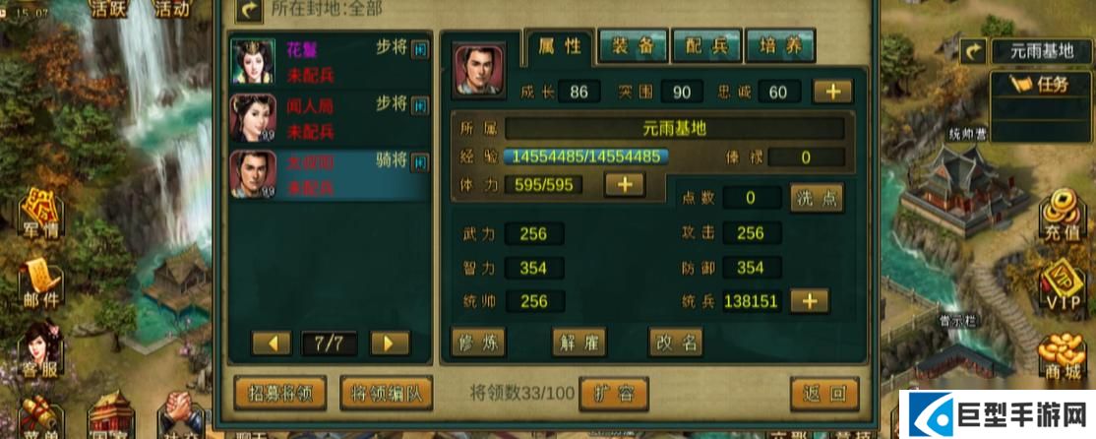The image size is (1096, 439).
Task: Toggle the small marker beside second 步将
Action: pyautogui.click(x=420, y=105)
